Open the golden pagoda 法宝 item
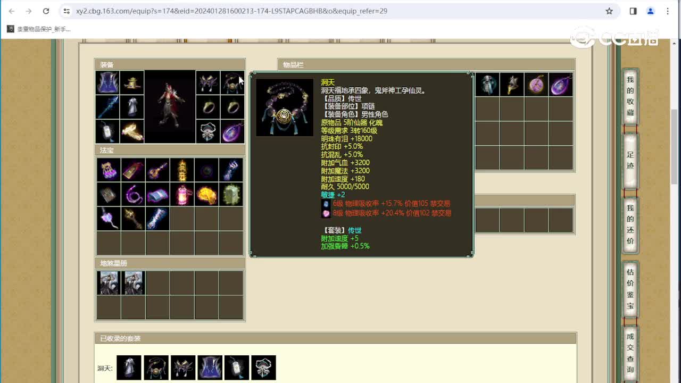Image resolution: width=681 pixels, height=383 pixels. 182,170
